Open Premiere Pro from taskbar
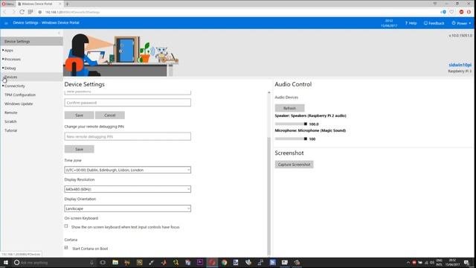The width and height of the screenshot is (476, 268). (x=200, y=263)
